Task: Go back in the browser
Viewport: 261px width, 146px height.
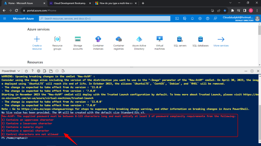Action: [x=4, y=10]
